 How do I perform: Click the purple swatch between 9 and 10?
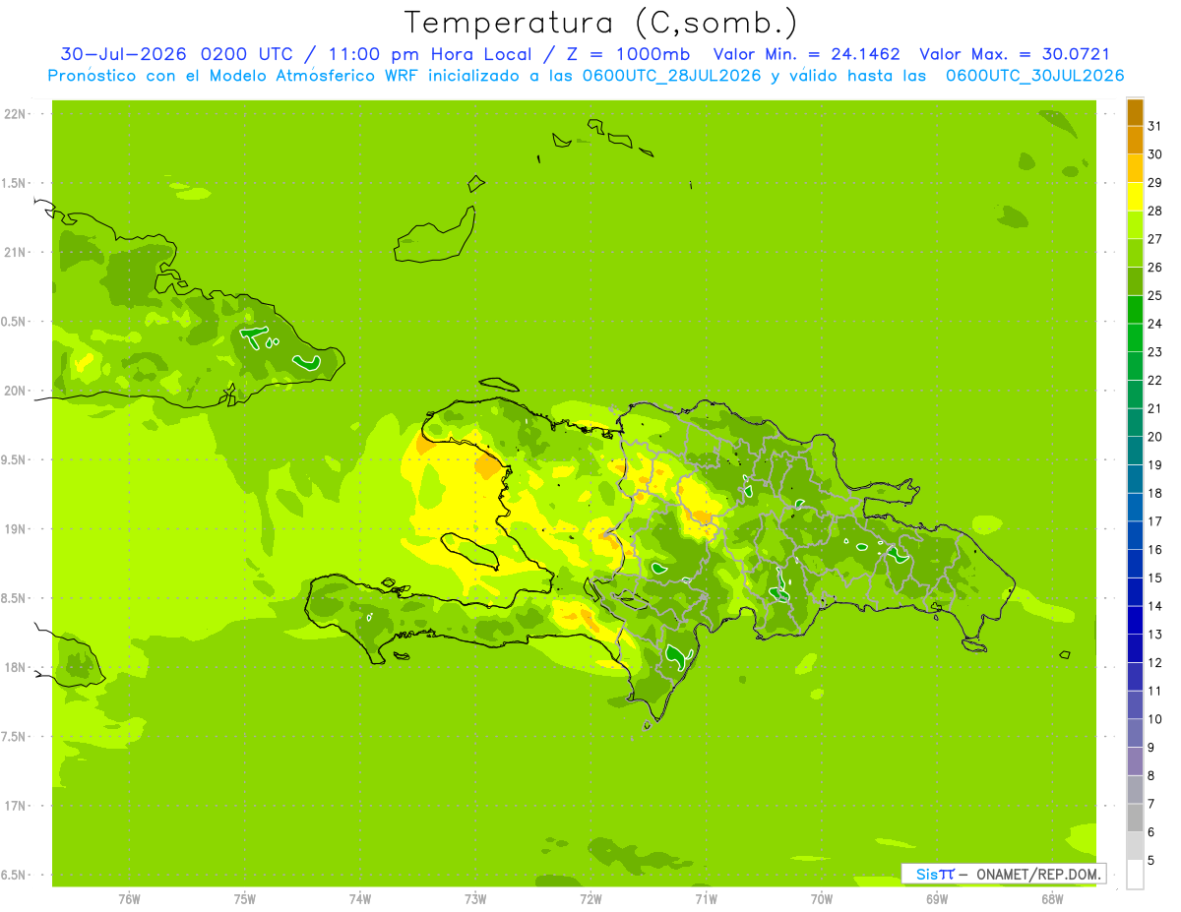1135,733
